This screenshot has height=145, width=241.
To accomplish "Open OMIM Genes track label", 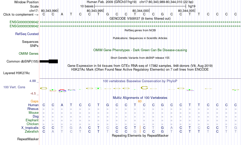I will click(x=29, y=54).
